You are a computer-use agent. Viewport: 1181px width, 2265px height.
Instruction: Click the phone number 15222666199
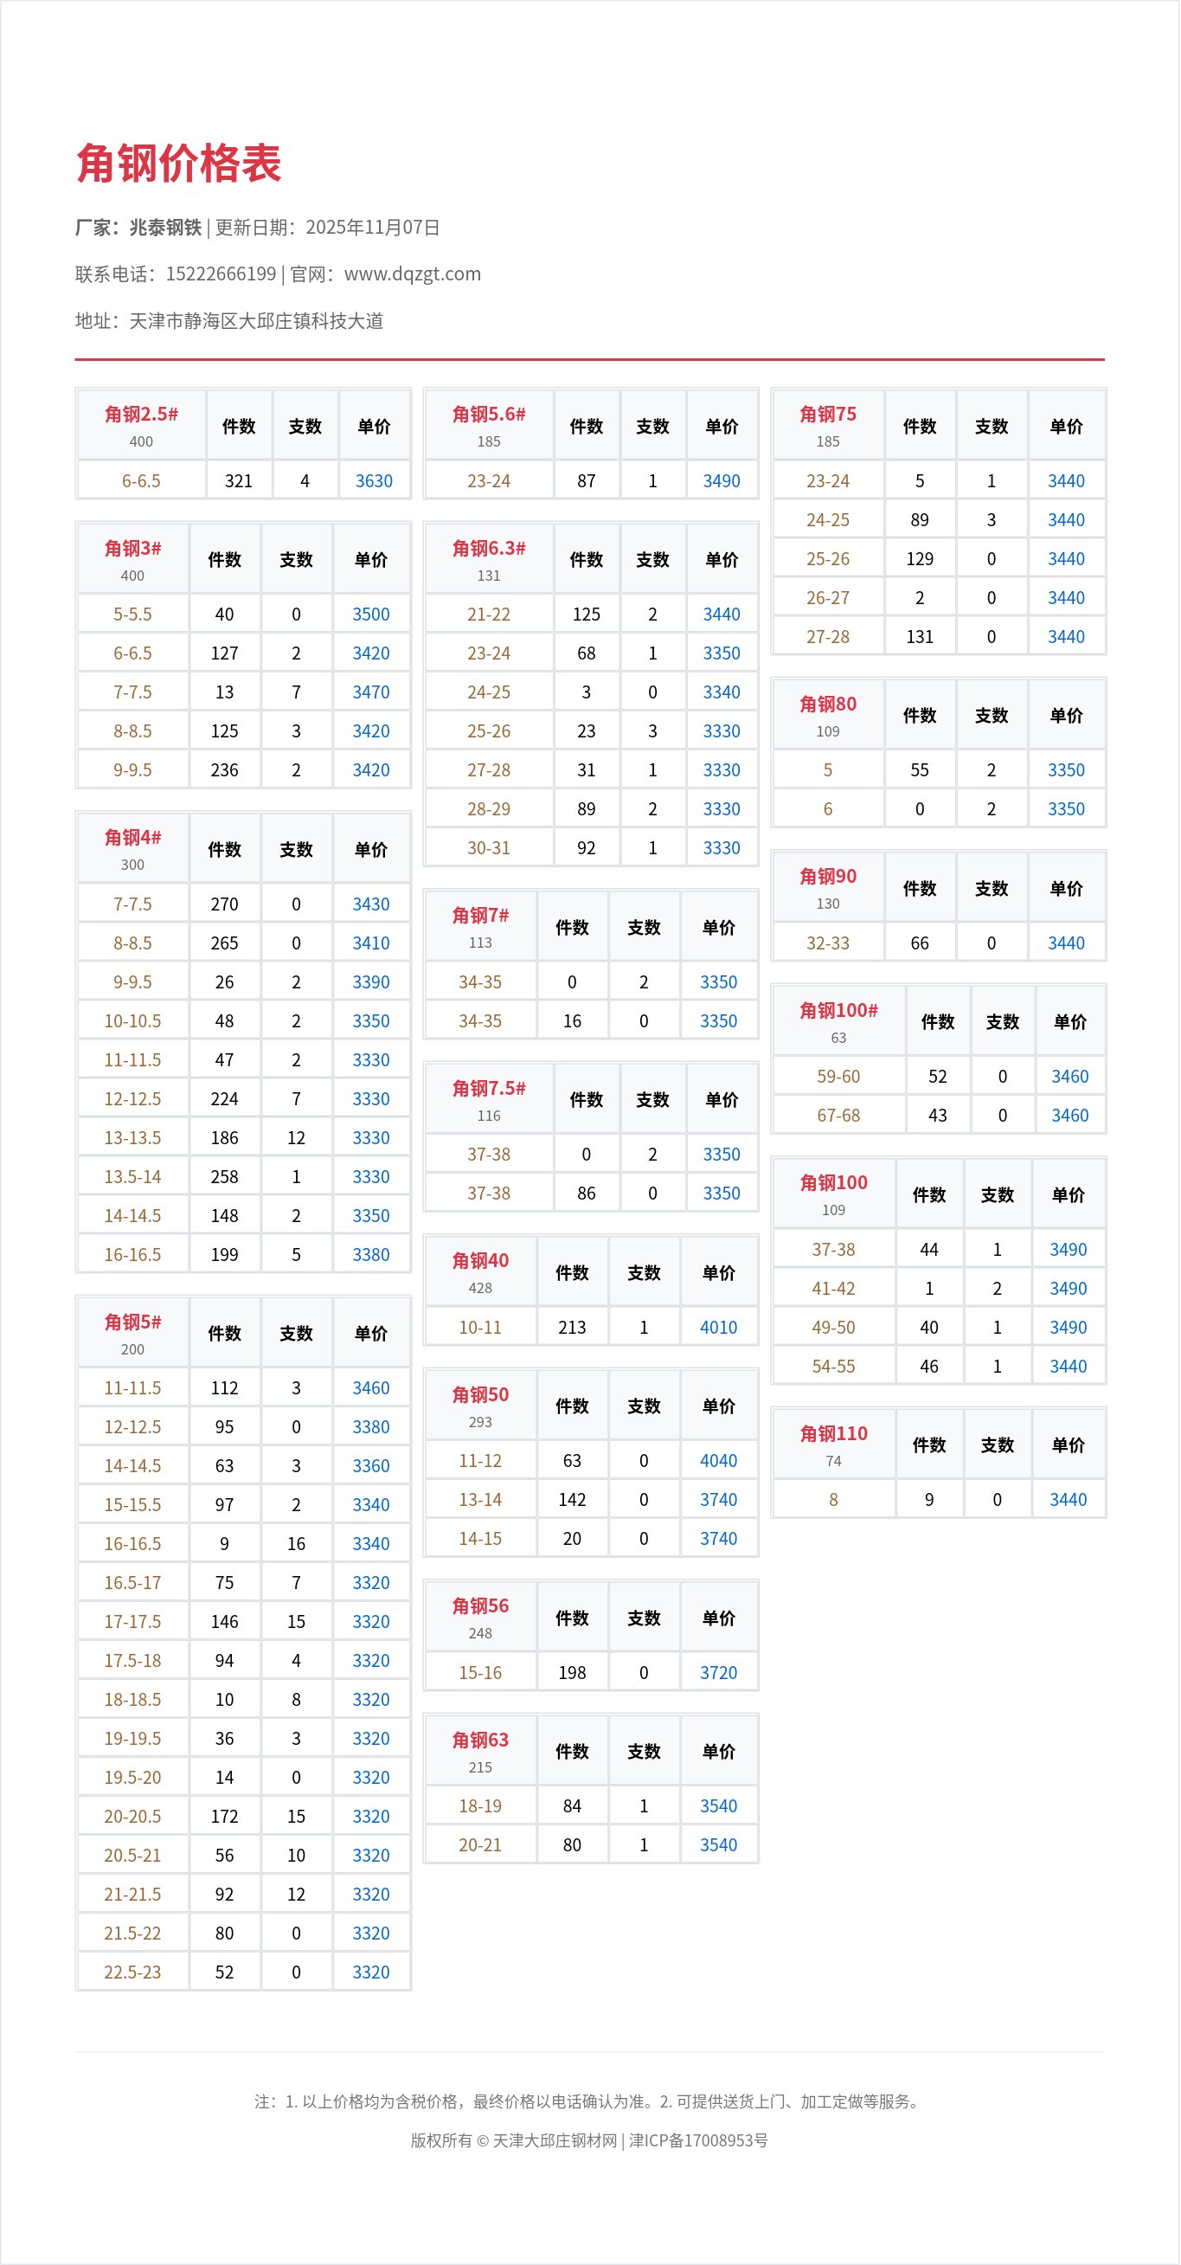[x=221, y=273]
